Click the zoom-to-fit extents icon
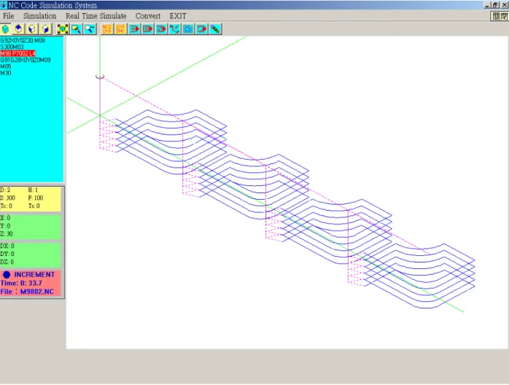 (x=63, y=29)
